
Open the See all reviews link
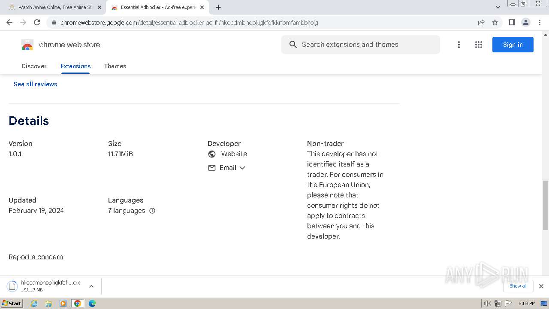click(36, 84)
